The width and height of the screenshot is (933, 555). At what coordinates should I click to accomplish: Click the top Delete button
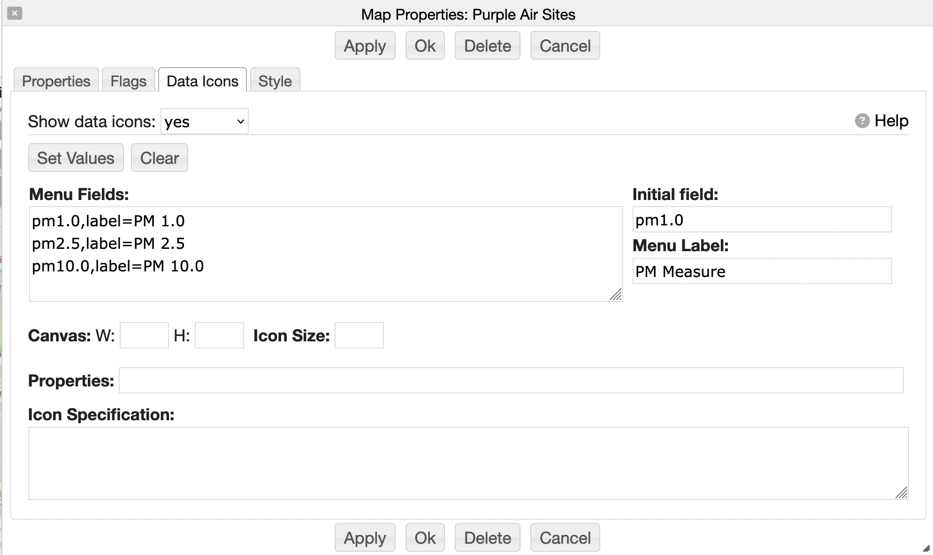coord(487,46)
